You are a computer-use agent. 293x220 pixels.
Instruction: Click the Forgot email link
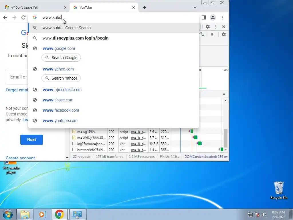coord(17,90)
